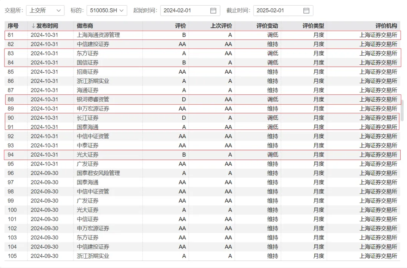Select 中信中证资管 in row 92

[x=93, y=136]
